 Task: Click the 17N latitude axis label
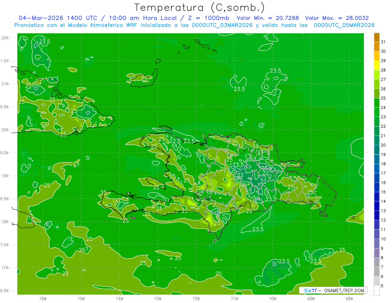click(5, 268)
